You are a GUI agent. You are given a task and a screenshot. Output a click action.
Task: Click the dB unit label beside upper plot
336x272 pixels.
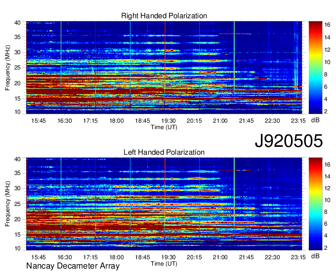(315, 120)
